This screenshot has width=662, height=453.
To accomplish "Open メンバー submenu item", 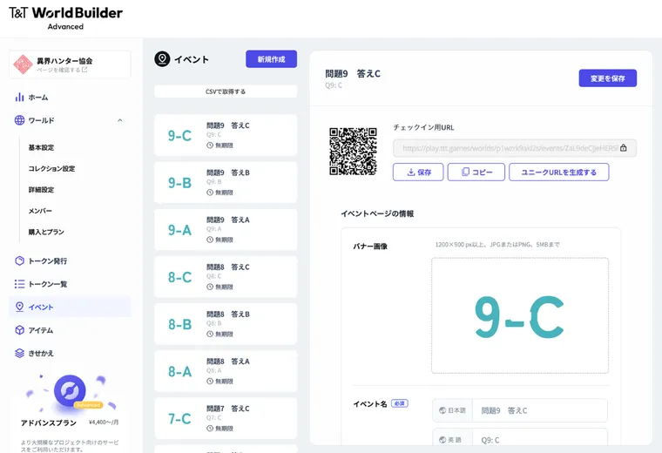I will coord(40,211).
